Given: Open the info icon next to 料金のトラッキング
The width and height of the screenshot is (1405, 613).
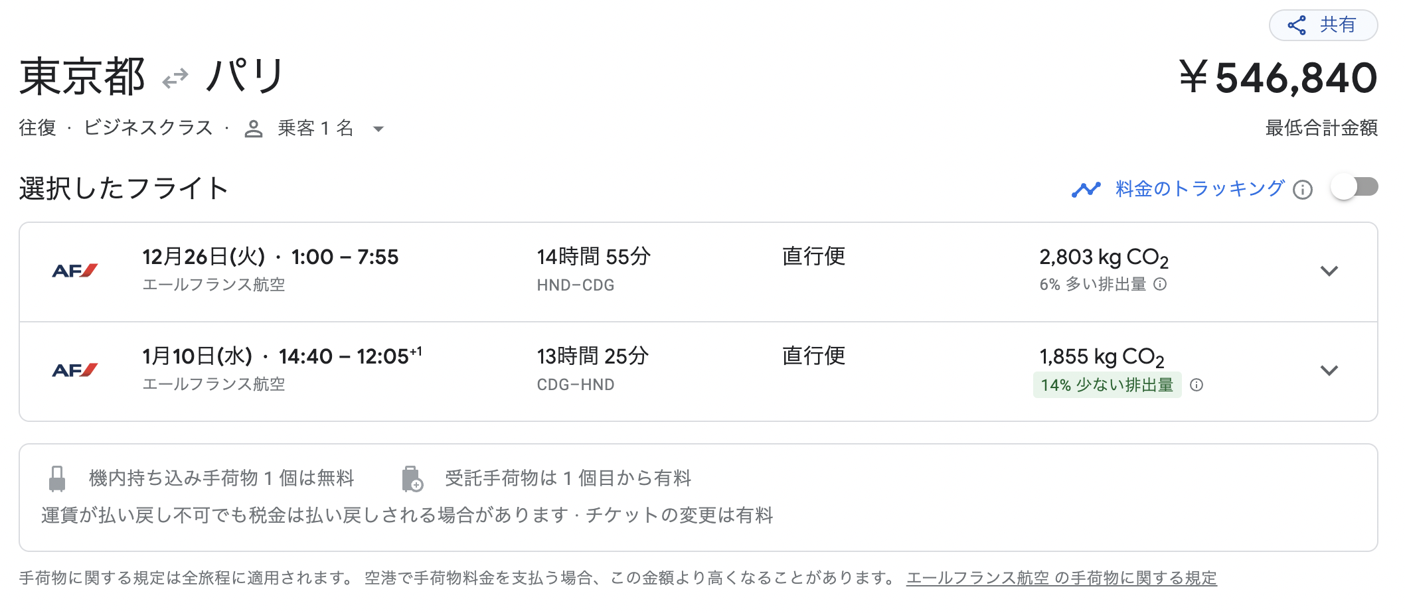Looking at the screenshot, I should click(x=1303, y=190).
